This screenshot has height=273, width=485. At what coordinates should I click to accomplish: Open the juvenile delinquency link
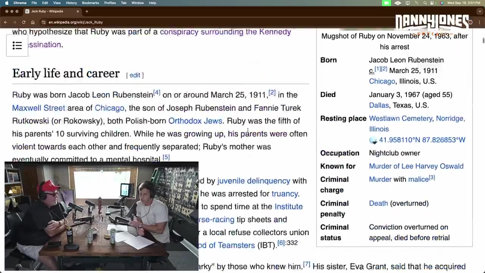(253, 181)
